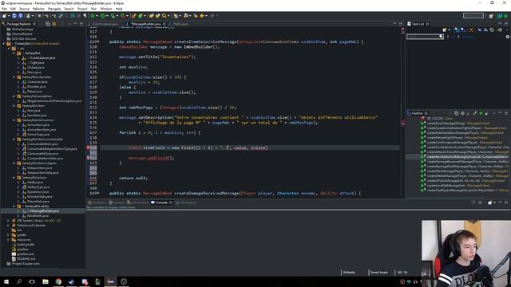Select the build.gradle file

(x=25, y=245)
